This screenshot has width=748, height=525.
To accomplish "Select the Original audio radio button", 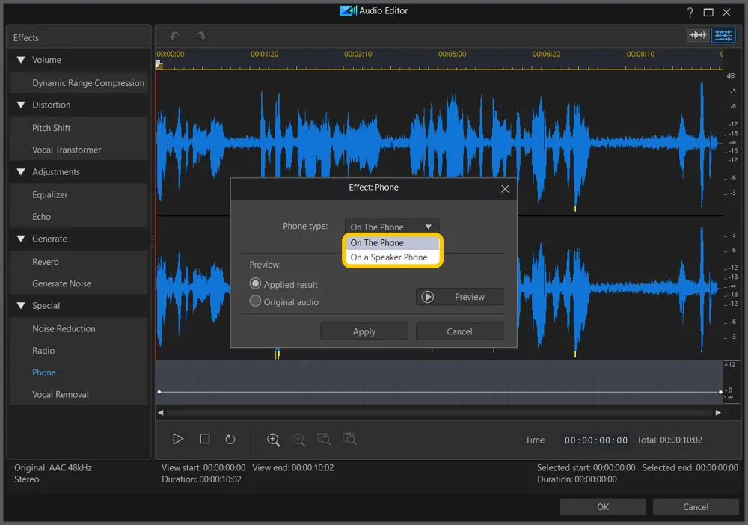I will (x=255, y=301).
